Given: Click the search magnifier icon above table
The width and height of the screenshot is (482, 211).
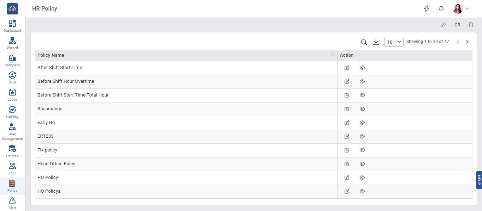Looking at the screenshot, I should click(x=364, y=42).
